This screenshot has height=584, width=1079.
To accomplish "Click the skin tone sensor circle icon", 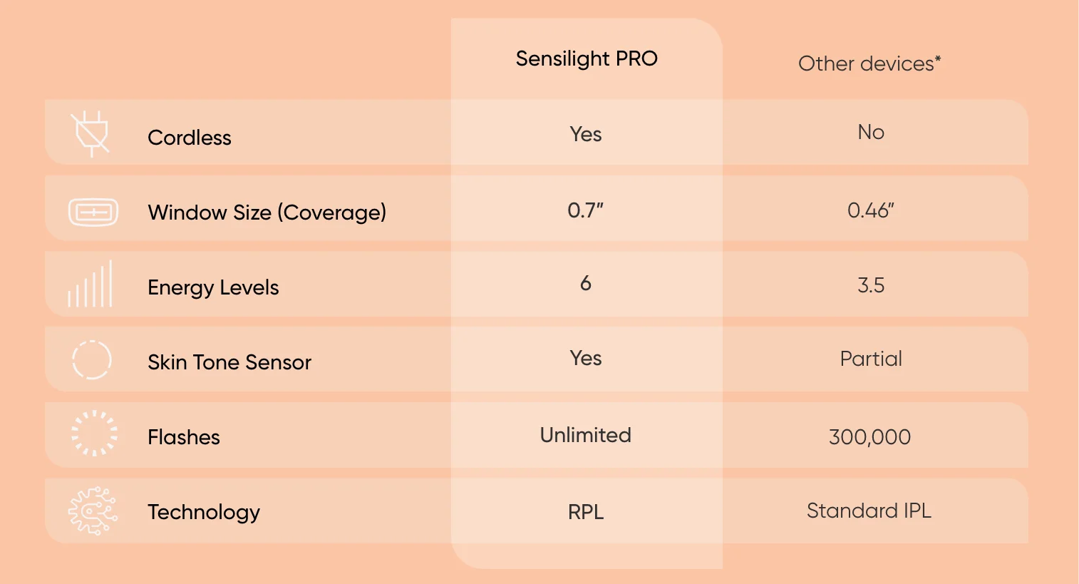I will click(x=92, y=359).
